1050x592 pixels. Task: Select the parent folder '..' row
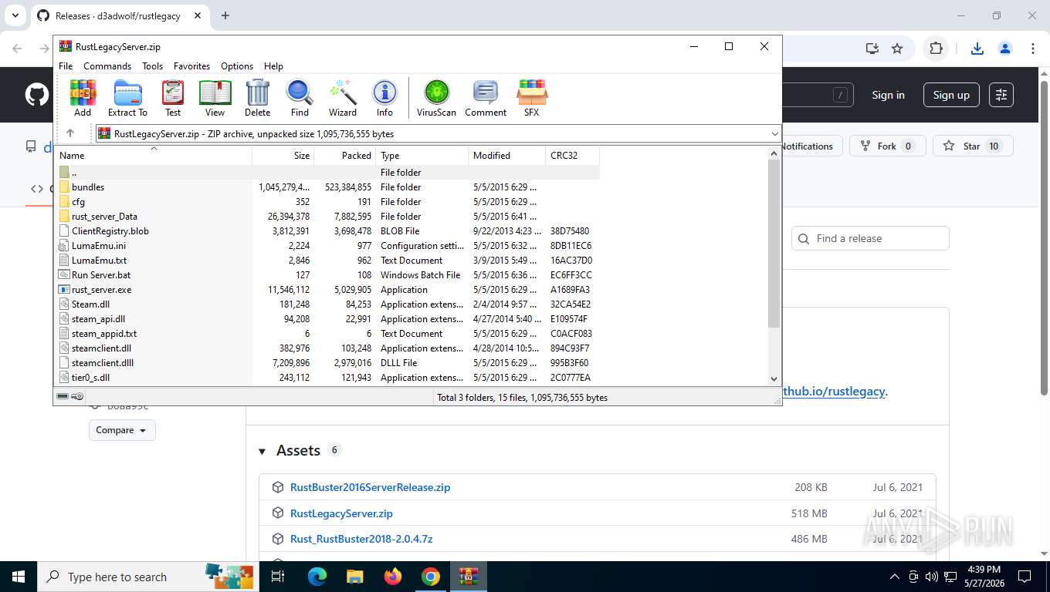coord(327,173)
